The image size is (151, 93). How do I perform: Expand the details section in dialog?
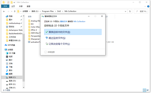click(49, 52)
